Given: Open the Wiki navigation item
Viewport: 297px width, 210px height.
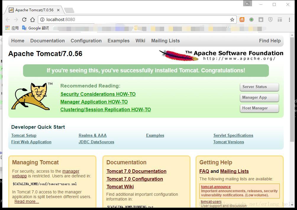Looking at the screenshot, I should point(140,41).
